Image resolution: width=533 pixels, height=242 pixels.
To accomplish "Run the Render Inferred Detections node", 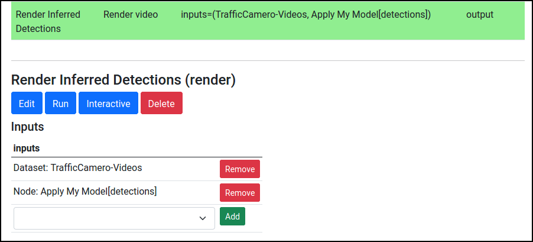I will pyautogui.click(x=60, y=103).
